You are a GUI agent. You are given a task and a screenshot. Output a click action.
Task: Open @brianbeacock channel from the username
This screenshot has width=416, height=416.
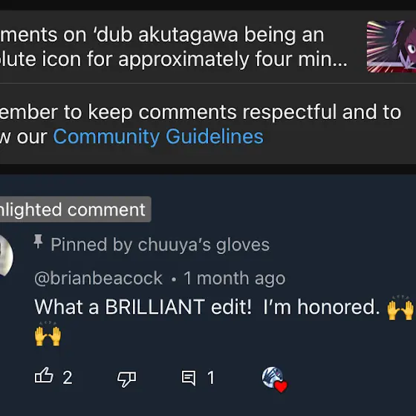click(x=98, y=279)
